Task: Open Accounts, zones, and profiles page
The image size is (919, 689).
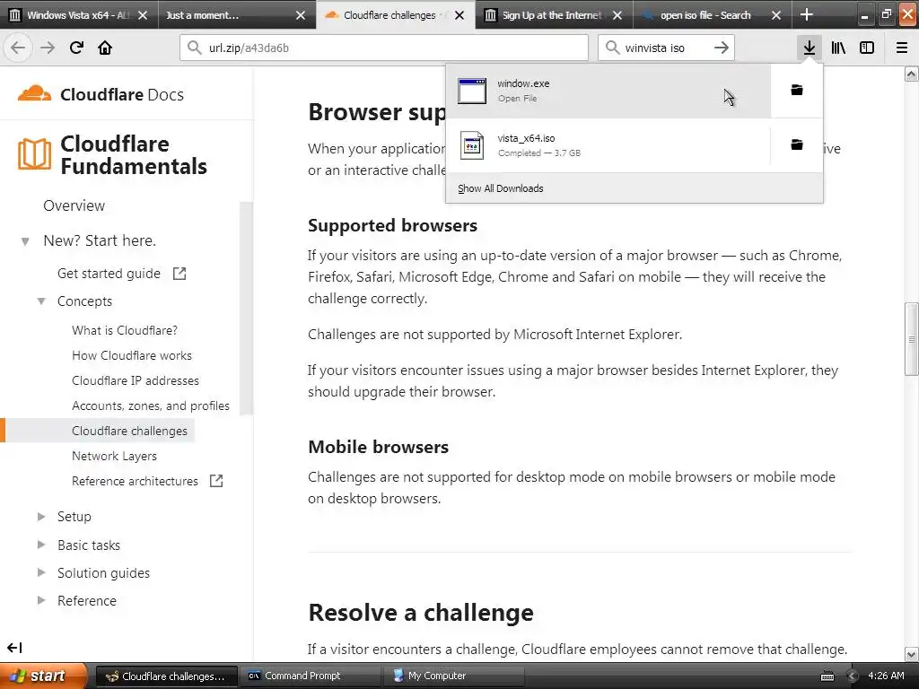Action: (151, 406)
